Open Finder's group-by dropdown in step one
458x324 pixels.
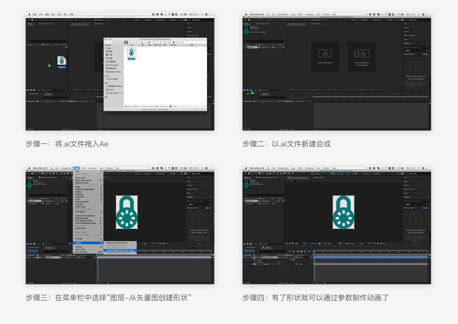(x=143, y=42)
